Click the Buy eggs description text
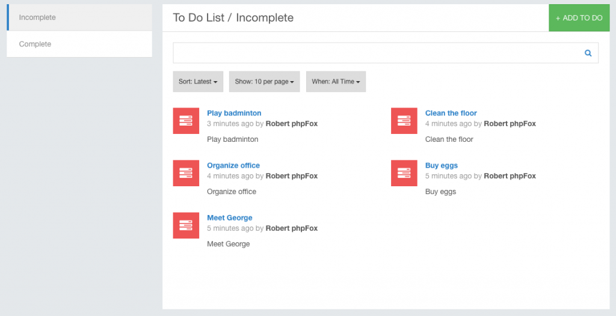This screenshot has width=616, height=316. click(440, 192)
